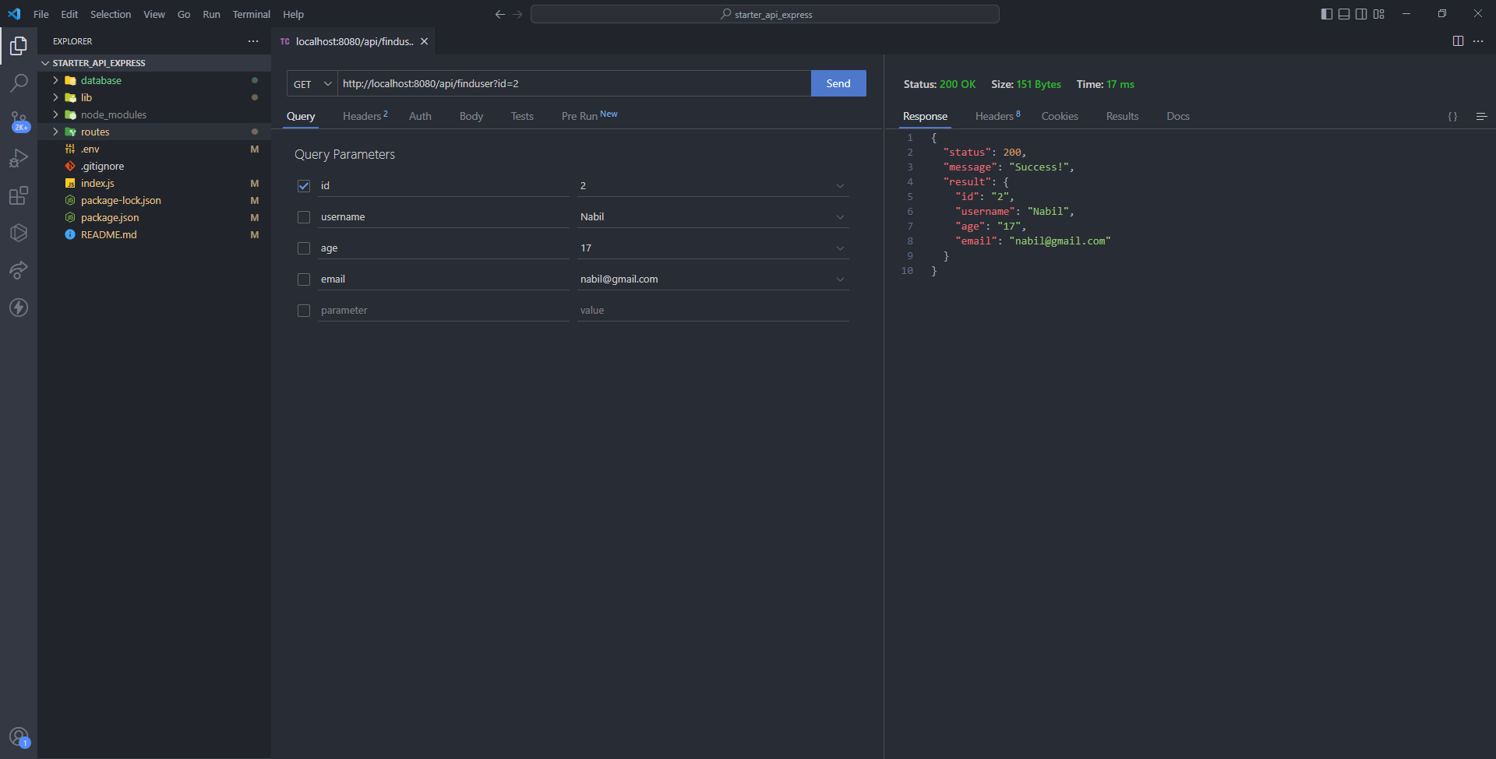The width and height of the screenshot is (1496, 759).
Task: Enable the age query parameter checkbox
Action: point(304,248)
